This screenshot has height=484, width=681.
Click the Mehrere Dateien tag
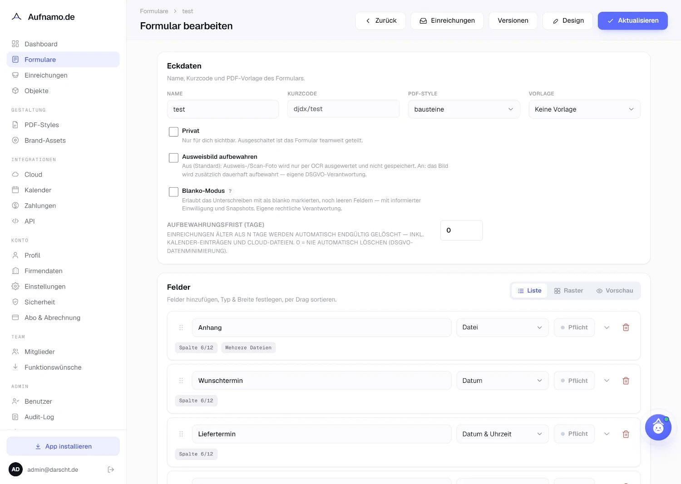click(x=248, y=348)
